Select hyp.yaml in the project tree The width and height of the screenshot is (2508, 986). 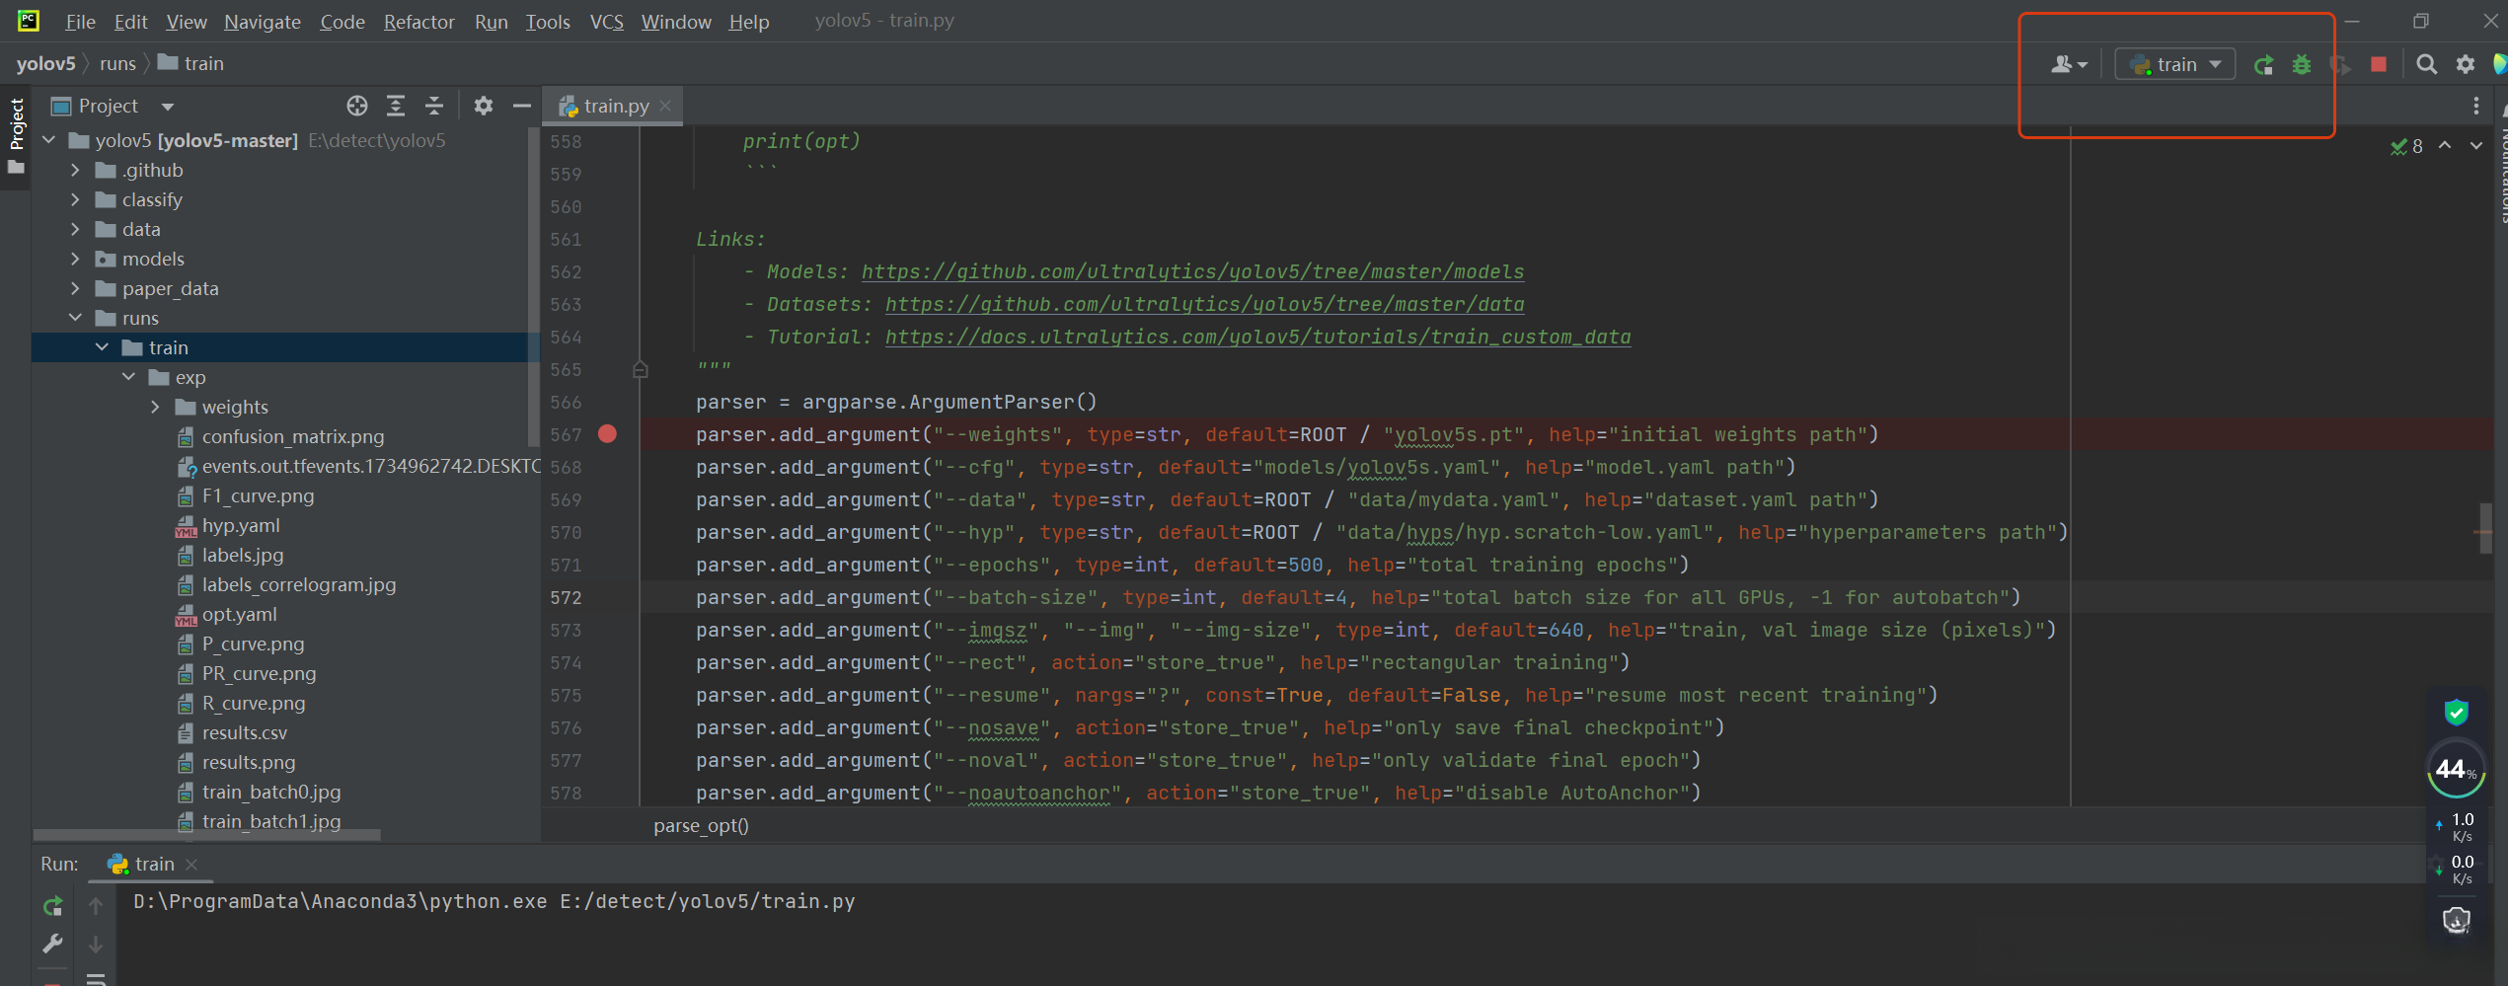240,525
